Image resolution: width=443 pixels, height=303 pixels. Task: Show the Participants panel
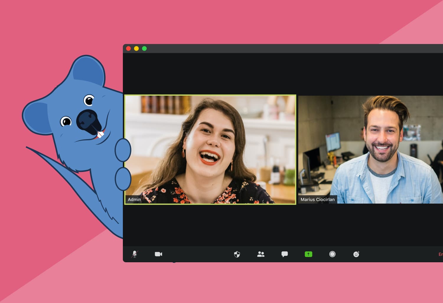pos(261,254)
